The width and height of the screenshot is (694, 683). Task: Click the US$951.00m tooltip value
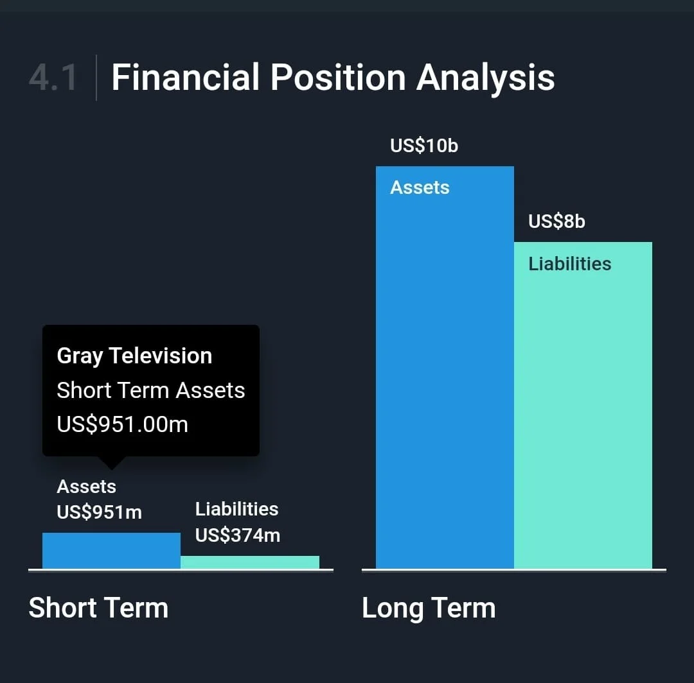(x=123, y=424)
